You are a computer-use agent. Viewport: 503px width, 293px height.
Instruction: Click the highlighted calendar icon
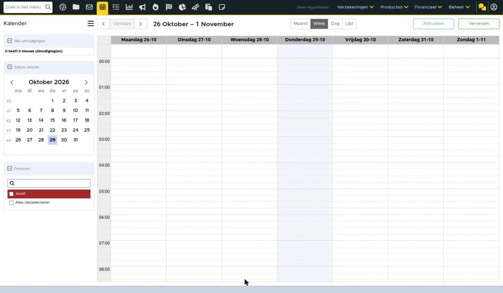[102, 7]
